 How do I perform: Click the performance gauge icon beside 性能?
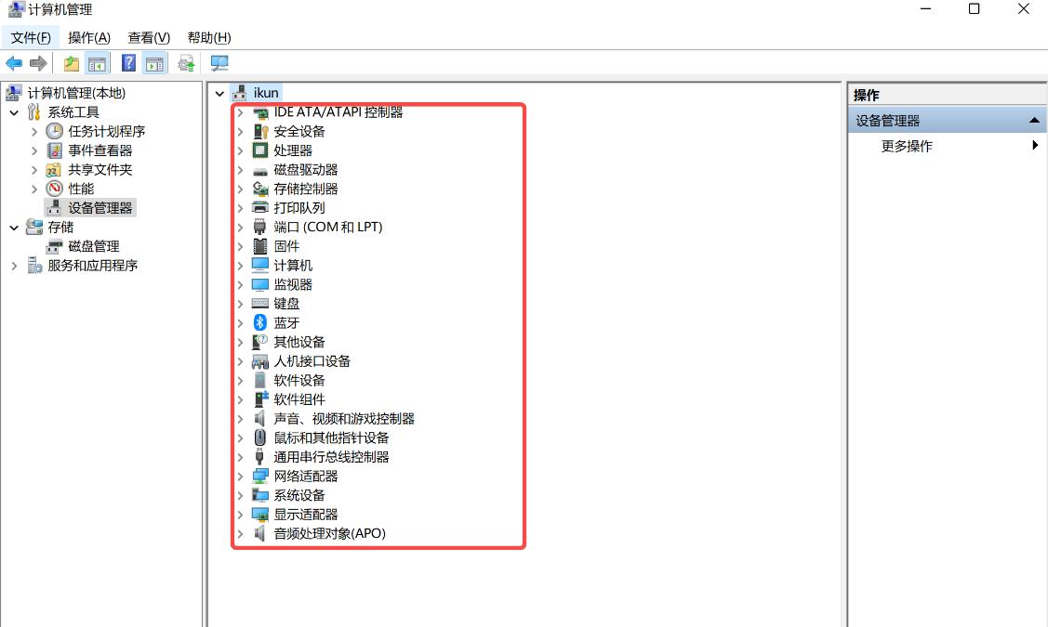[x=55, y=189]
